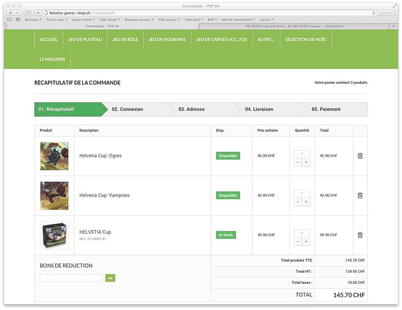The height and width of the screenshot is (310, 402).
Task: Open the AUTRE... menu item
Action: pos(266,40)
